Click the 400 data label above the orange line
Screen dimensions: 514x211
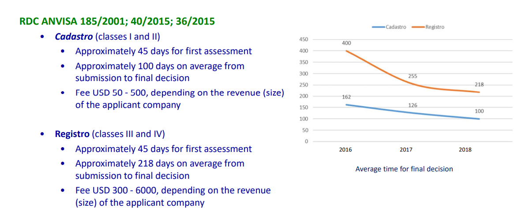(347, 43)
